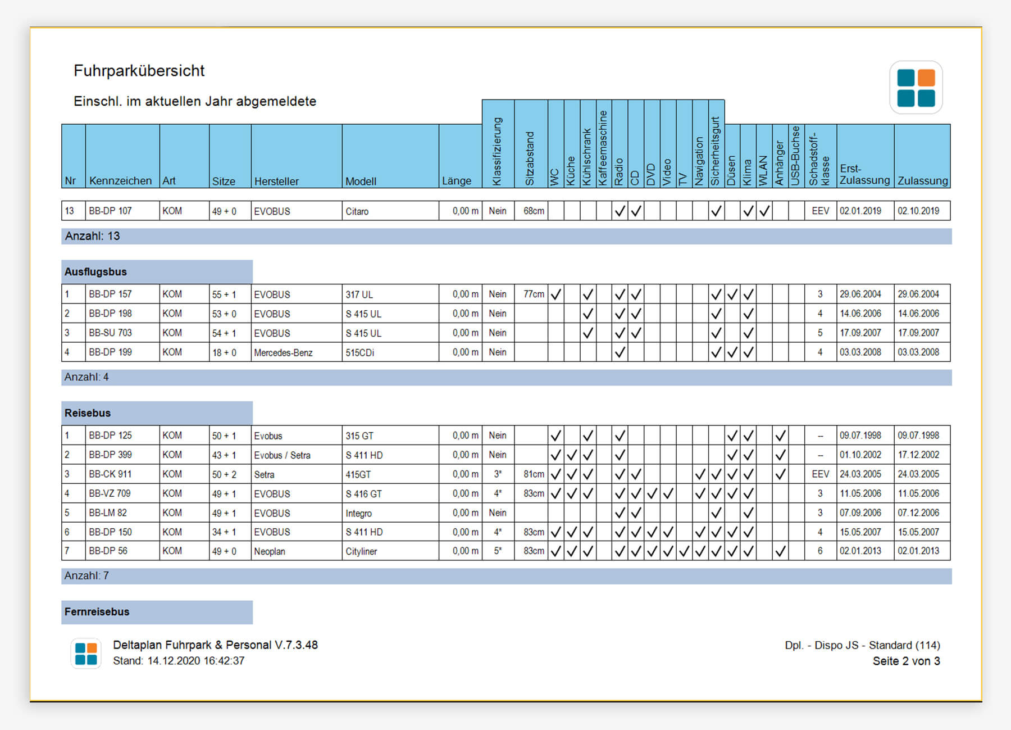Click the Anhänger checkmark for BB-CK 911
The height and width of the screenshot is (730, 1011).
(x=780, y=474)
